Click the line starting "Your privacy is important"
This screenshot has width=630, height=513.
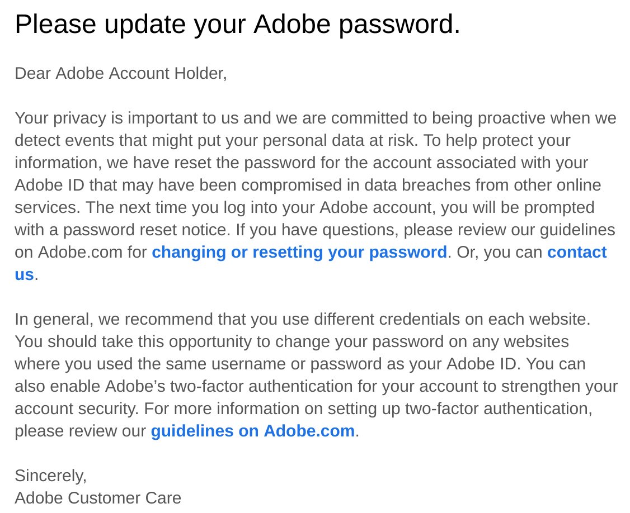coord(316,118)
